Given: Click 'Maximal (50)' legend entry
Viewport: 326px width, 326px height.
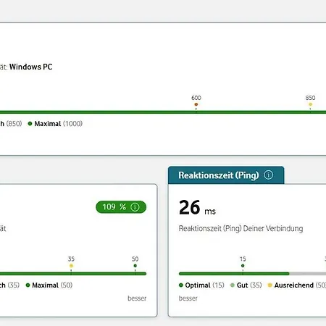Looking at the screenshot, I should click(49, 285).
